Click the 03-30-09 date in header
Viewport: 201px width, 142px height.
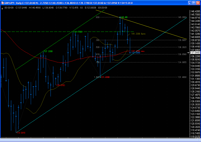[x=9, y=8]
